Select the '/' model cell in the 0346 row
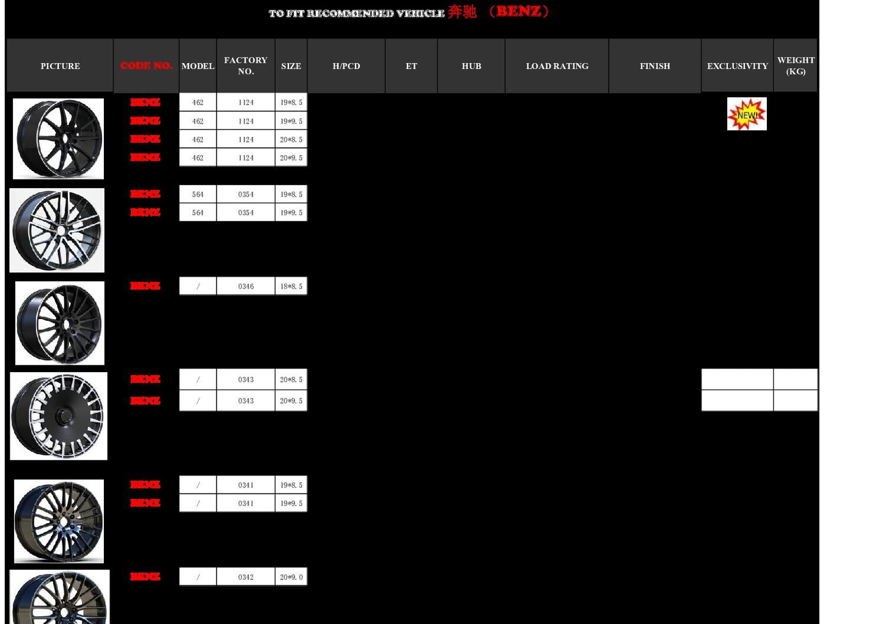Screen dimensions: 883x624 pyautogui.click(x=198, y=286)
